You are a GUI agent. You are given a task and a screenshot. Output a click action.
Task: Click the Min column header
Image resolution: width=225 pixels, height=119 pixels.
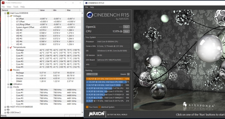coord(59,10)
